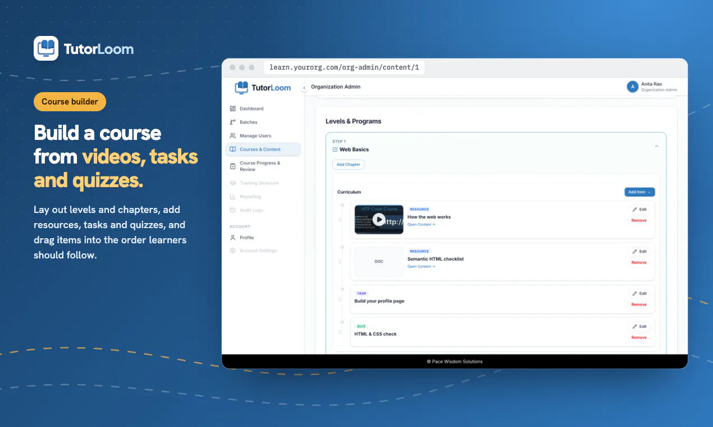Click the browser address bar URL
The width and height of the screenshot is (713, 427).
(x=344, y=67)
